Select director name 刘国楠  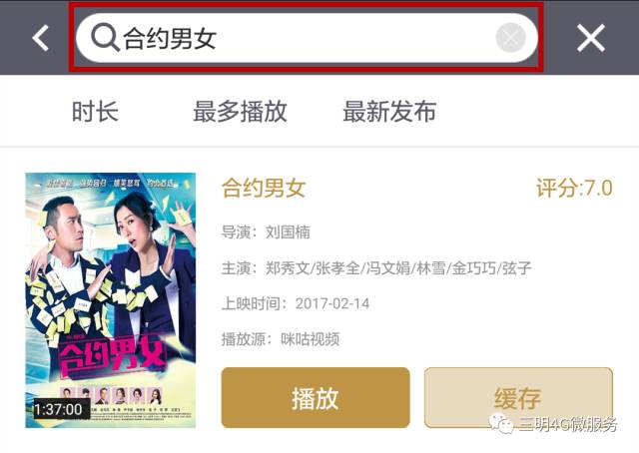click(288, 232)
